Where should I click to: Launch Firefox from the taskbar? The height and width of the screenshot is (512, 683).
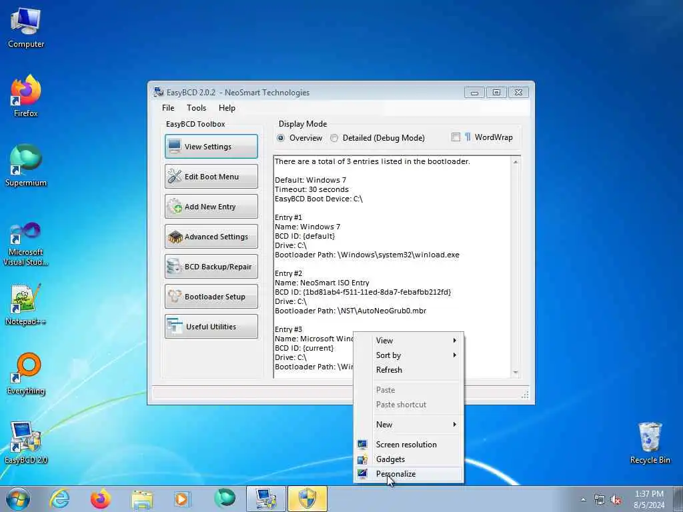click(100, 499)
